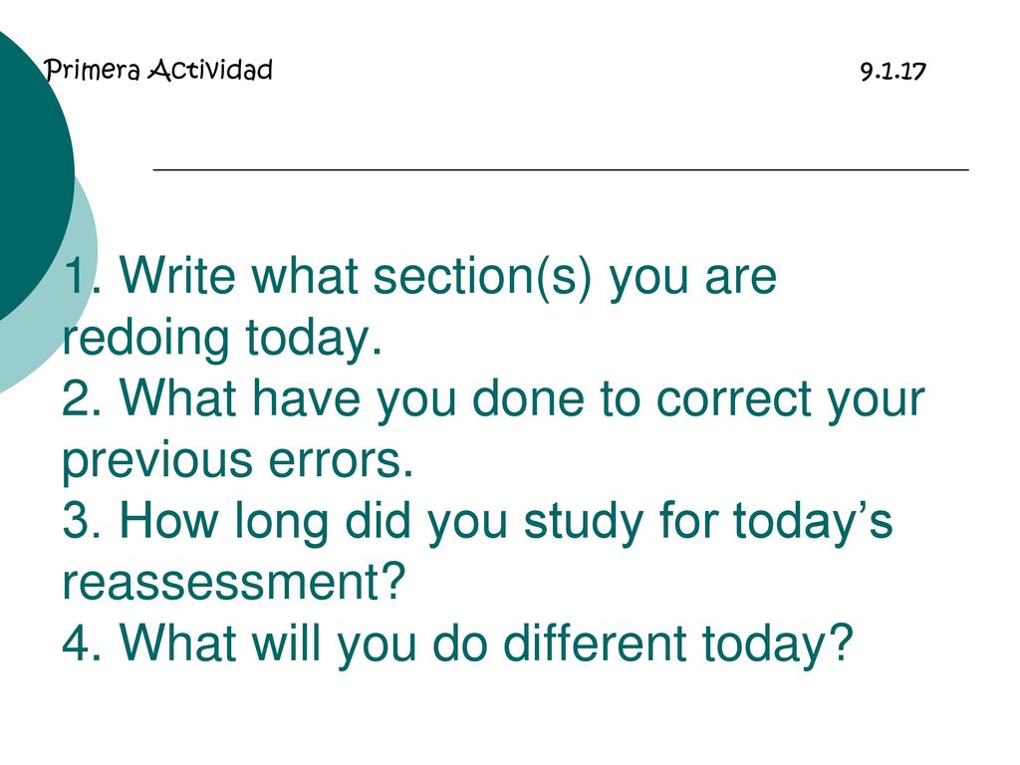This screenshot has height=765, width=1020.
Task: Click the 'Primera Actividad' slide title
Action: (158, 71)
